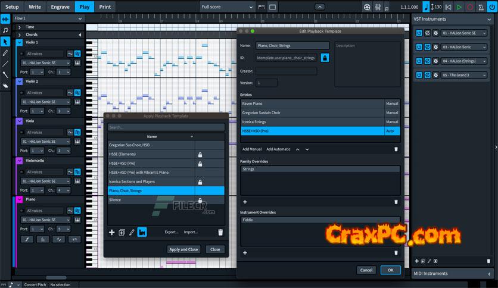The image size is (498, 288).
Task: Click the green Play transport button
Action: (459, 7)
